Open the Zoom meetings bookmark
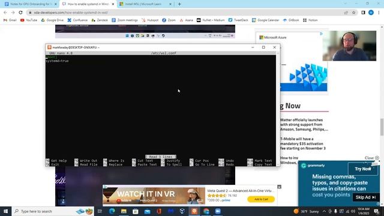Screen dimensions: 384x216 point(125,20)
